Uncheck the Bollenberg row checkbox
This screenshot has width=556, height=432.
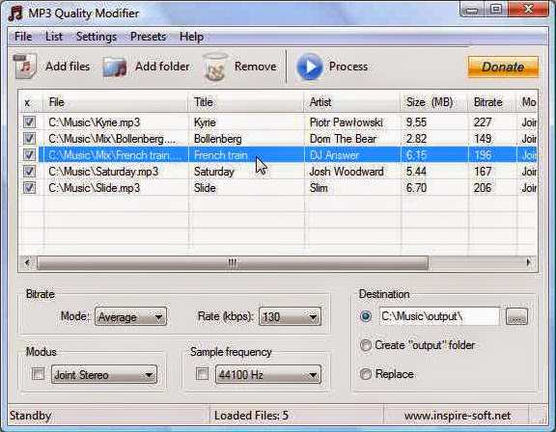(29, 139)
